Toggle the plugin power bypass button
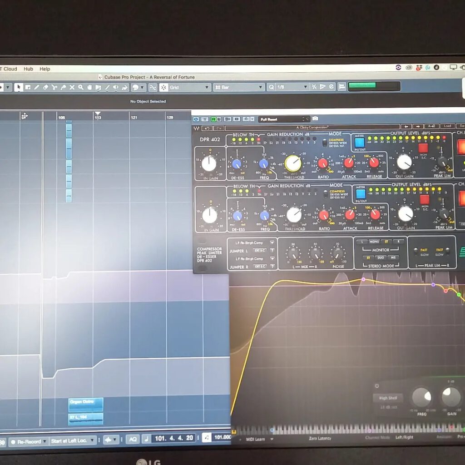Screen dimensions: 465x465 click(197, 119)
